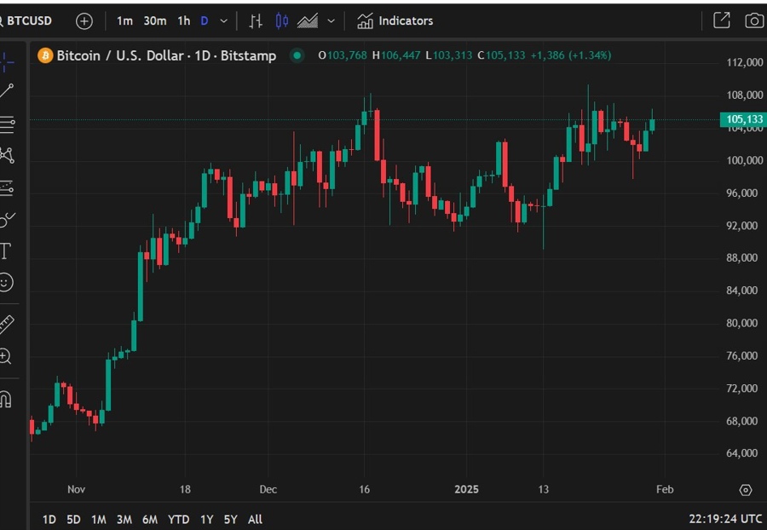
Task: Select the Fibonacci retracement tool
Action: click(8, 124)
